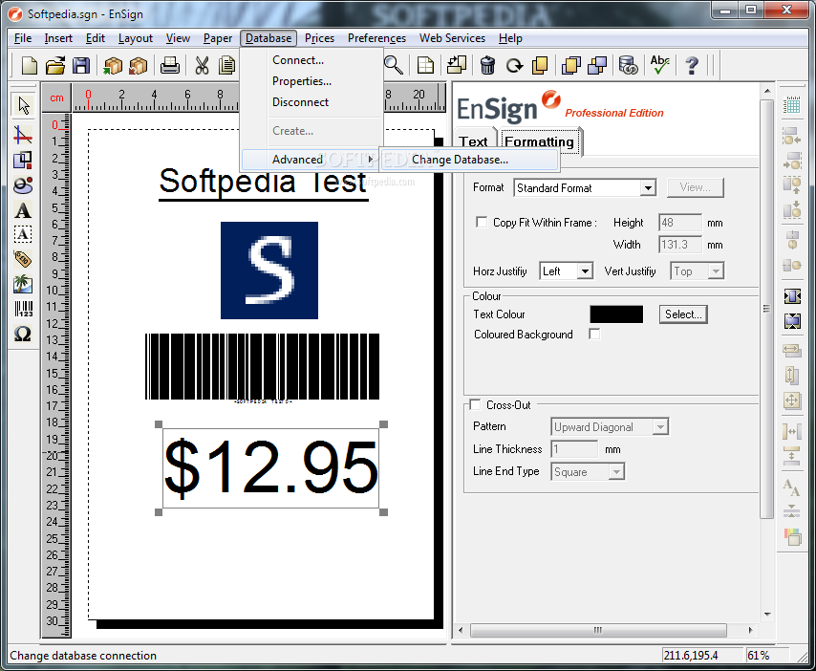
Task: Open the Line End Type Square dropdown
Action: [x=616, y=471]
